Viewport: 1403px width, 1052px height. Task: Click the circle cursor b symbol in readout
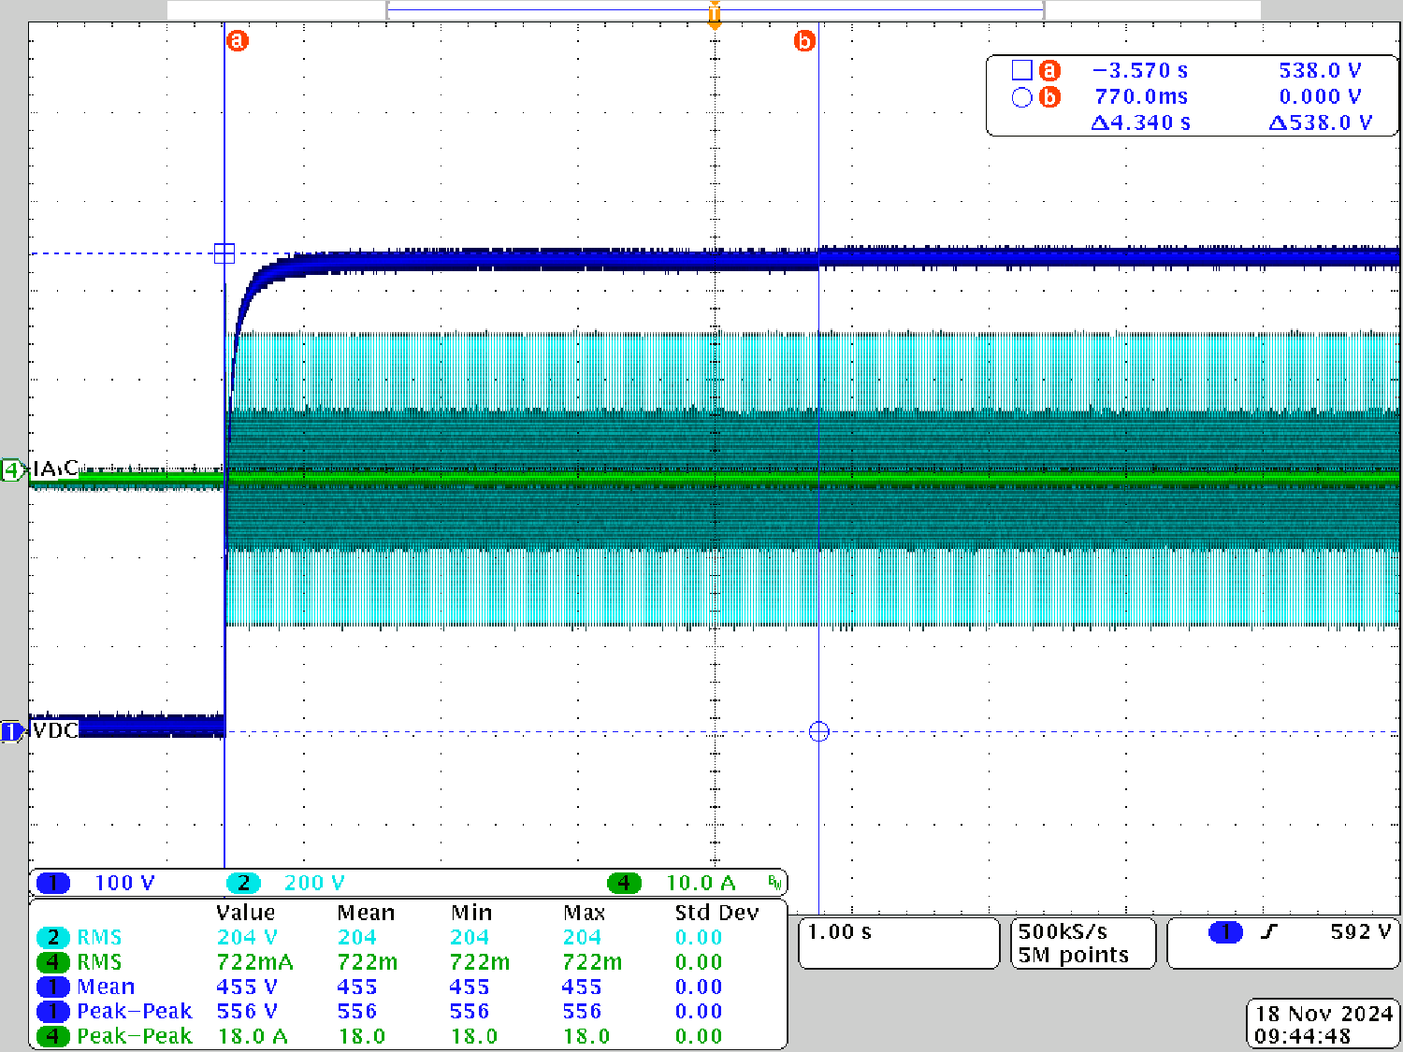coord(1021,97)
